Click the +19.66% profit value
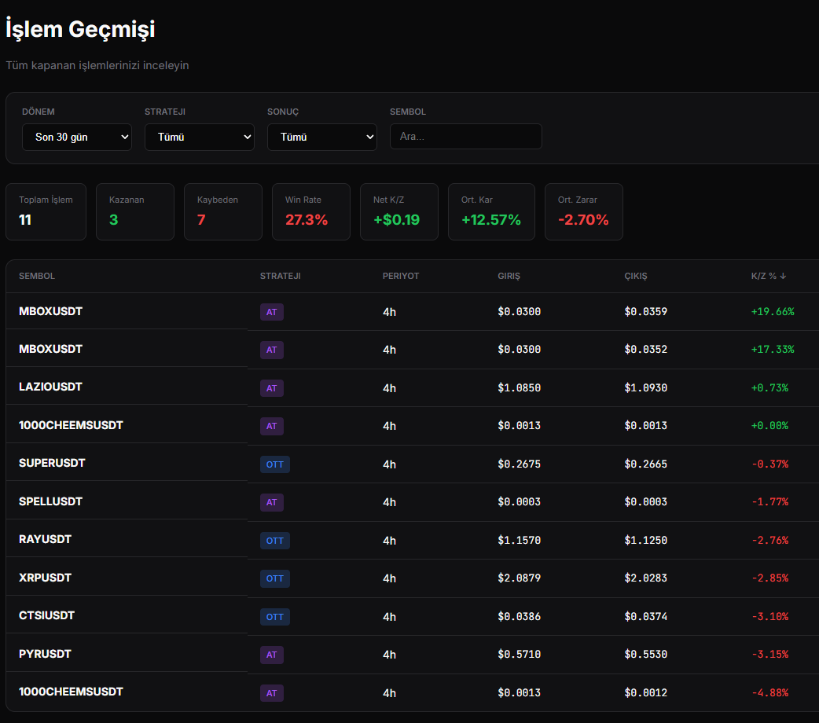Viewport: 819px width, 723px height. click(x=773, y=312)
